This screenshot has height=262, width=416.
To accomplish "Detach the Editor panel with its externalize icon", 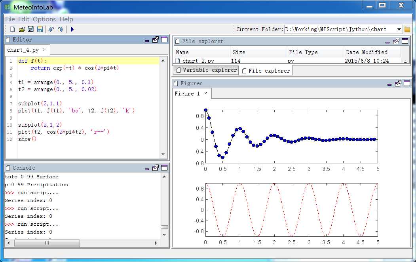I will click(156, 40).
